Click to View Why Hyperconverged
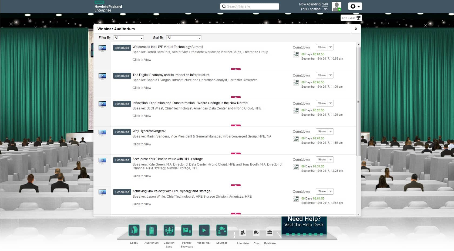The width and height of the screenshot is (454, 251). (x=142, y=144)
